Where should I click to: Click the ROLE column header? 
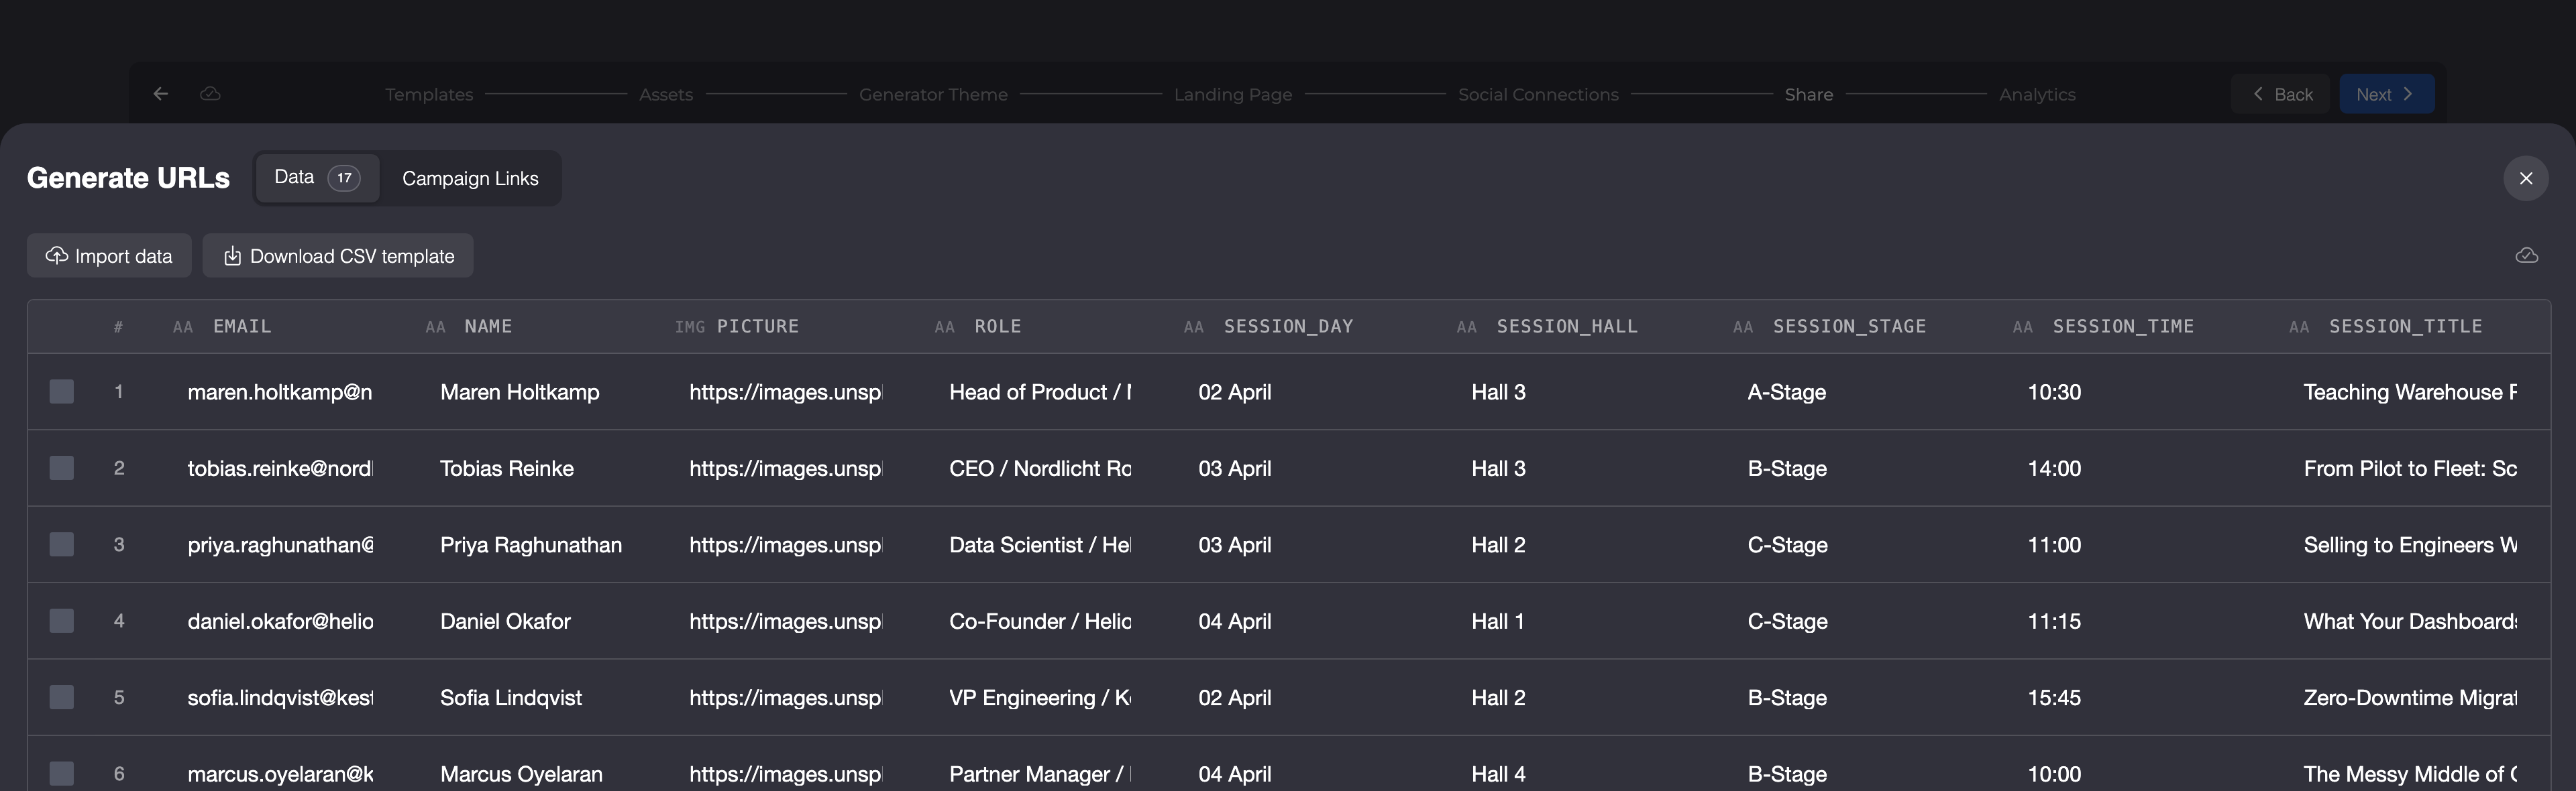998,326
